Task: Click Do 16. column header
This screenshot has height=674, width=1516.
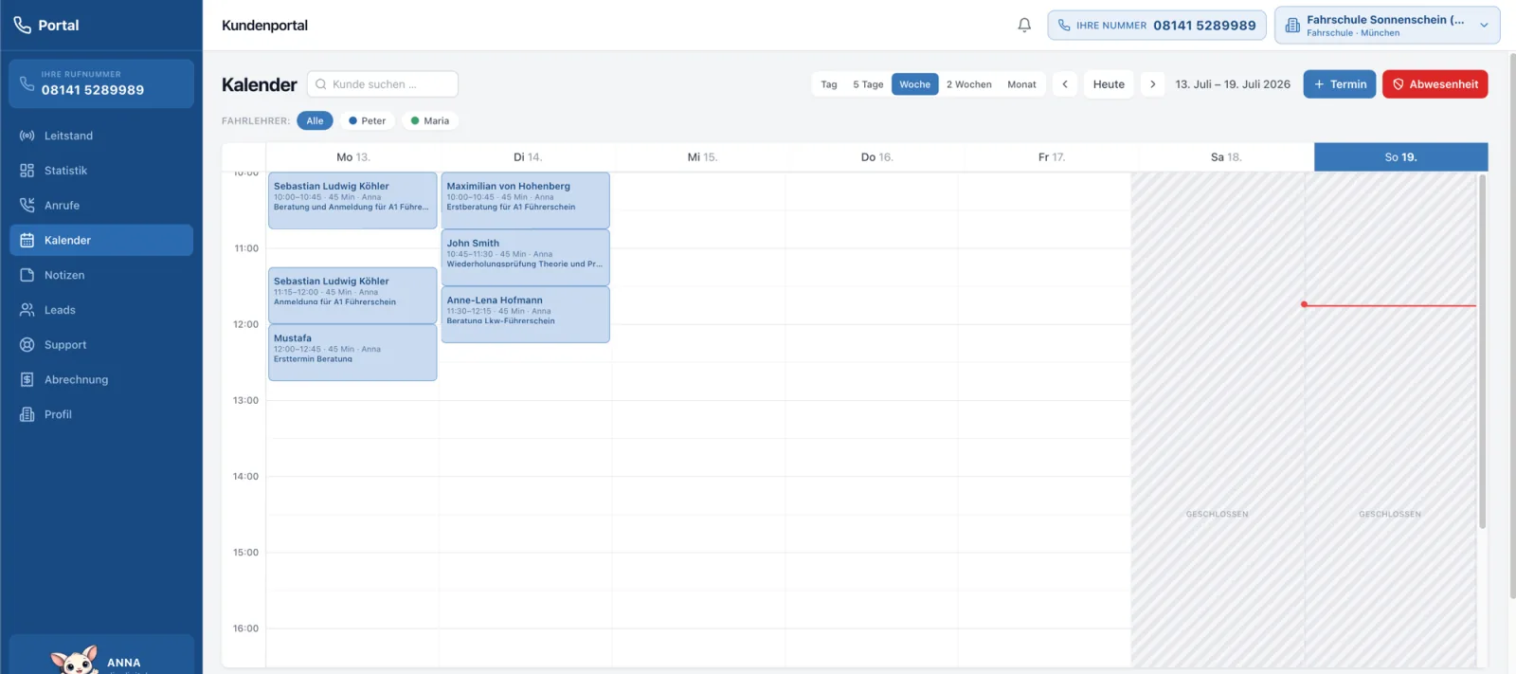Action: pos(876,157)
